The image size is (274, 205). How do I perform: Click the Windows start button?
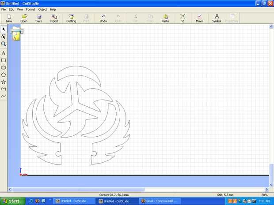(12, 201)
